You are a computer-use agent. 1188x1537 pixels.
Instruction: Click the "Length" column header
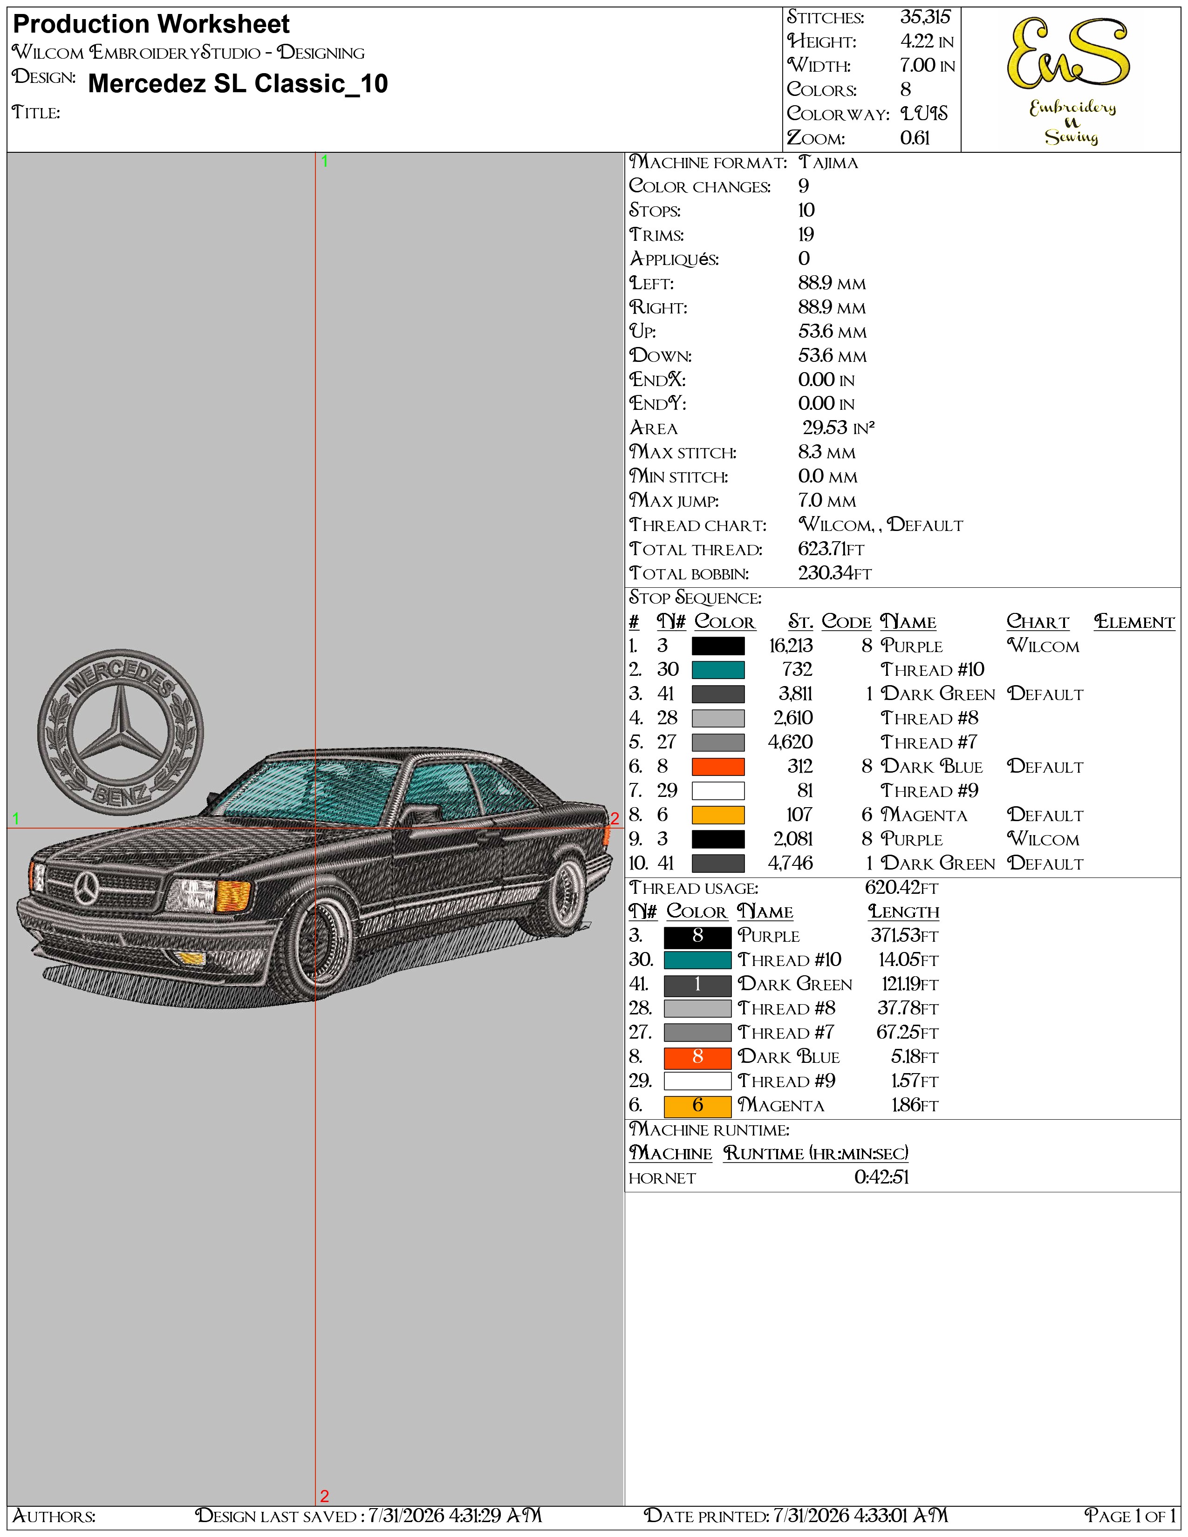(x=904, y=912)
